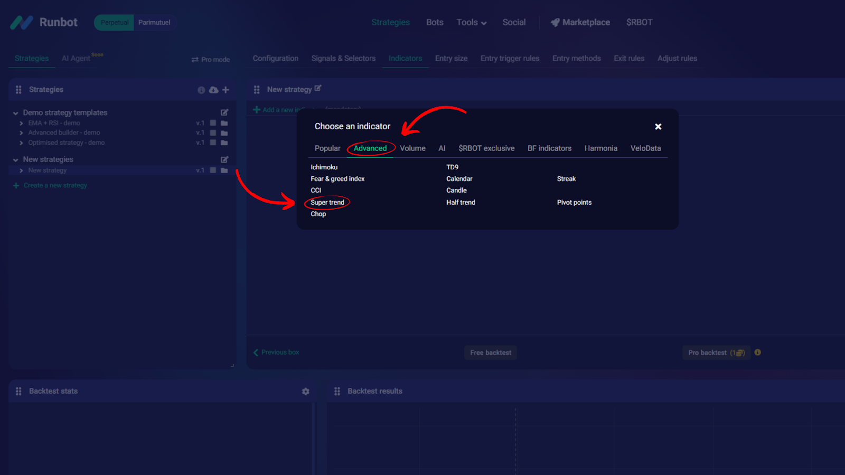Click the Runbot logo icon

click(x=22, y=22)
